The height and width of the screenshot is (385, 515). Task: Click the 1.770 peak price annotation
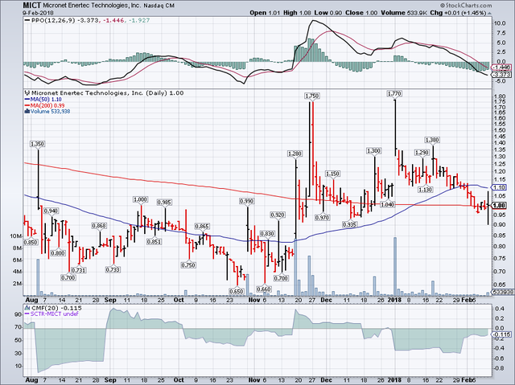[x=394, y=94]
